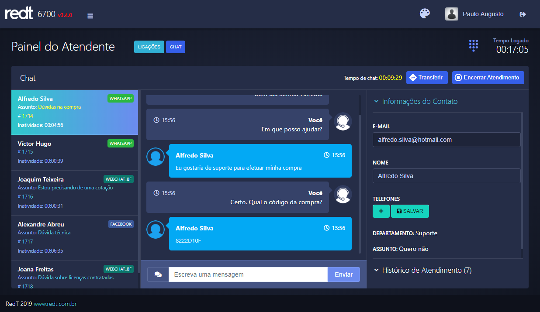Screen dimensions: 540x312
Task: Save phone changes with SALVAR button
Action: coord(410,211)
